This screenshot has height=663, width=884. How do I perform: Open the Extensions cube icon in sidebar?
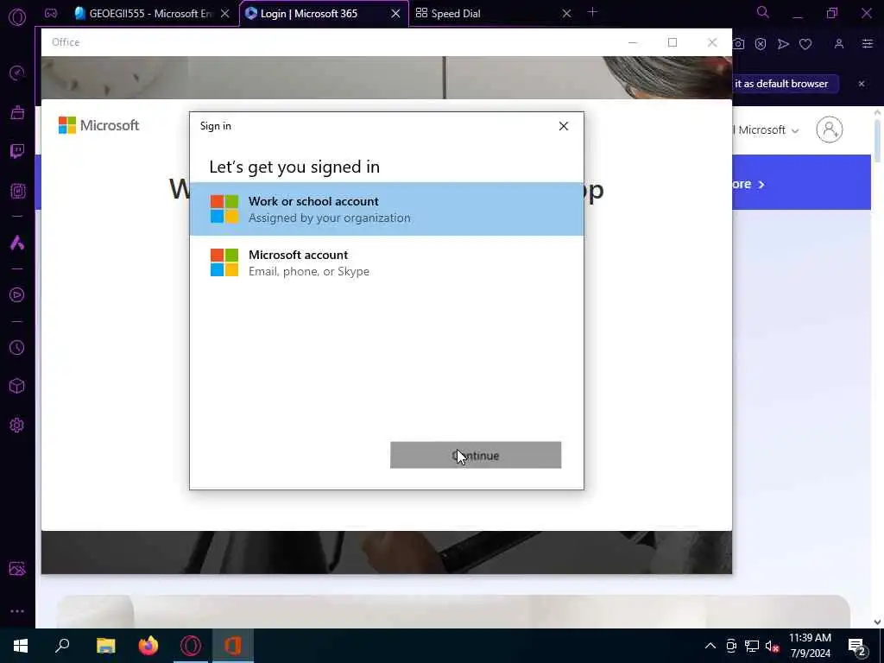tap(17, 386)
